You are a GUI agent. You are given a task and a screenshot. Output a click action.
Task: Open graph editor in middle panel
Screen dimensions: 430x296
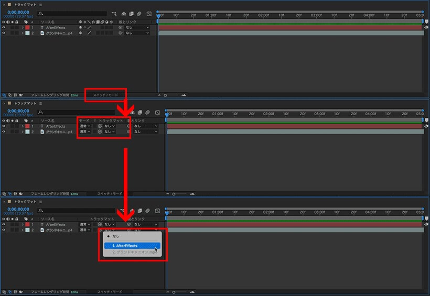pyautogui.click(x=157, y=112)
